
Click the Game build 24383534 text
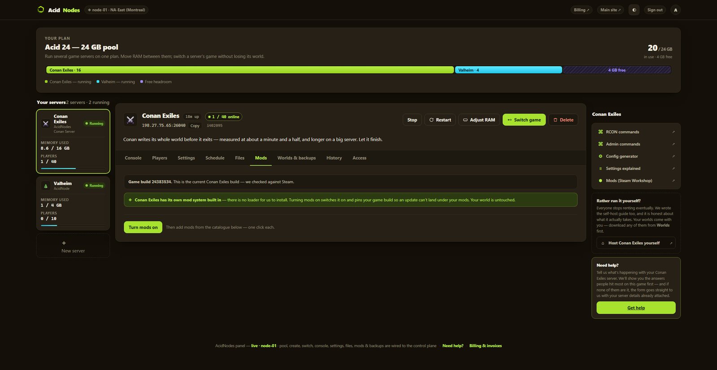click(x=150, y=182)
